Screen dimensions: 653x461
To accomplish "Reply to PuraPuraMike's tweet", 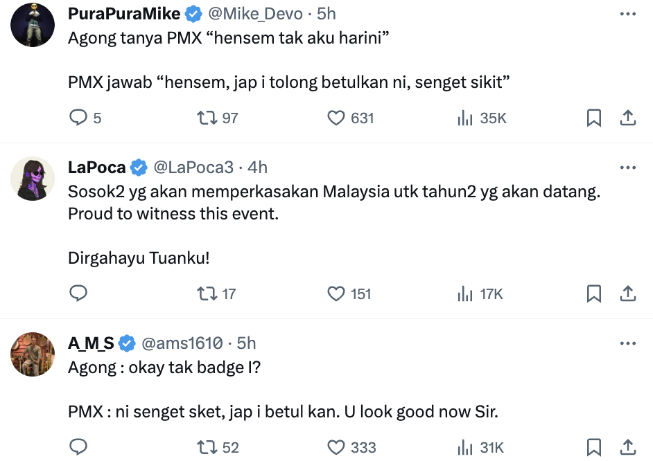I will (x=78, y=118).
